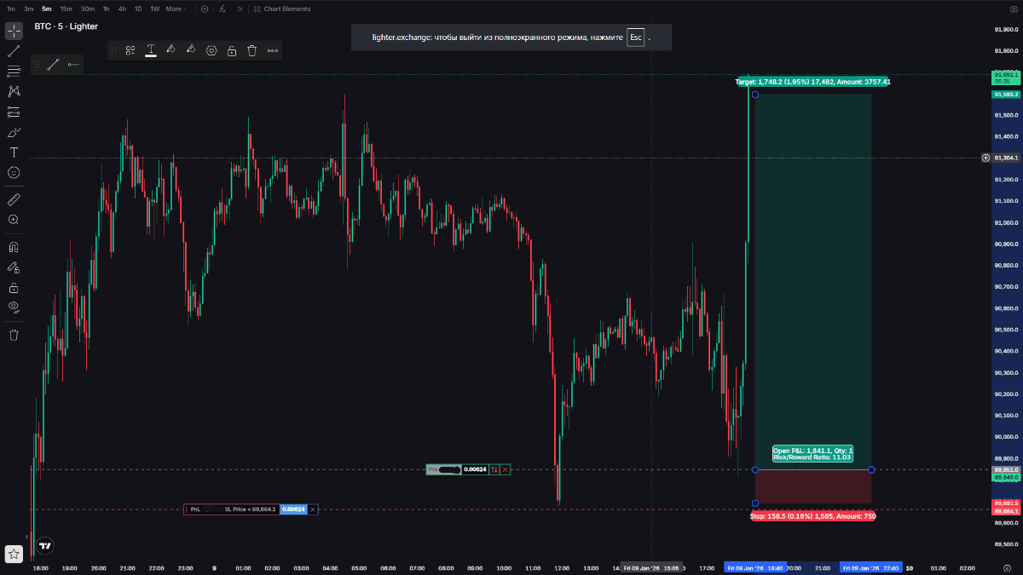Select the ruler measure tool
1023x575 pixels.
[14, 199]
